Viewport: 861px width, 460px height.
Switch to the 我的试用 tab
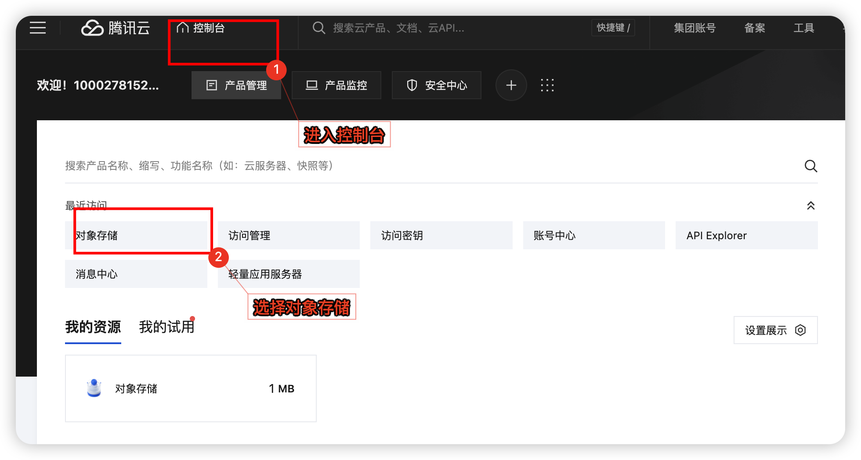[167, 327]
